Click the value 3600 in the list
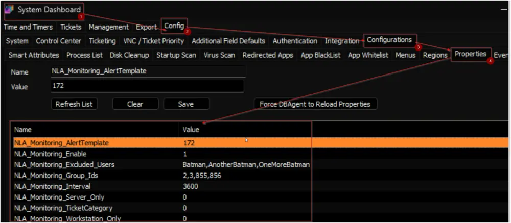Image resolution: width=511 pixels, height=223 pixels. pos(190,187)
